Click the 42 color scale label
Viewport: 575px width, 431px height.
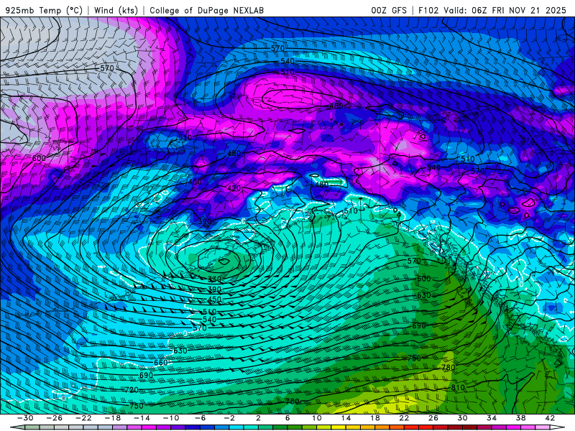pos(550,418)
